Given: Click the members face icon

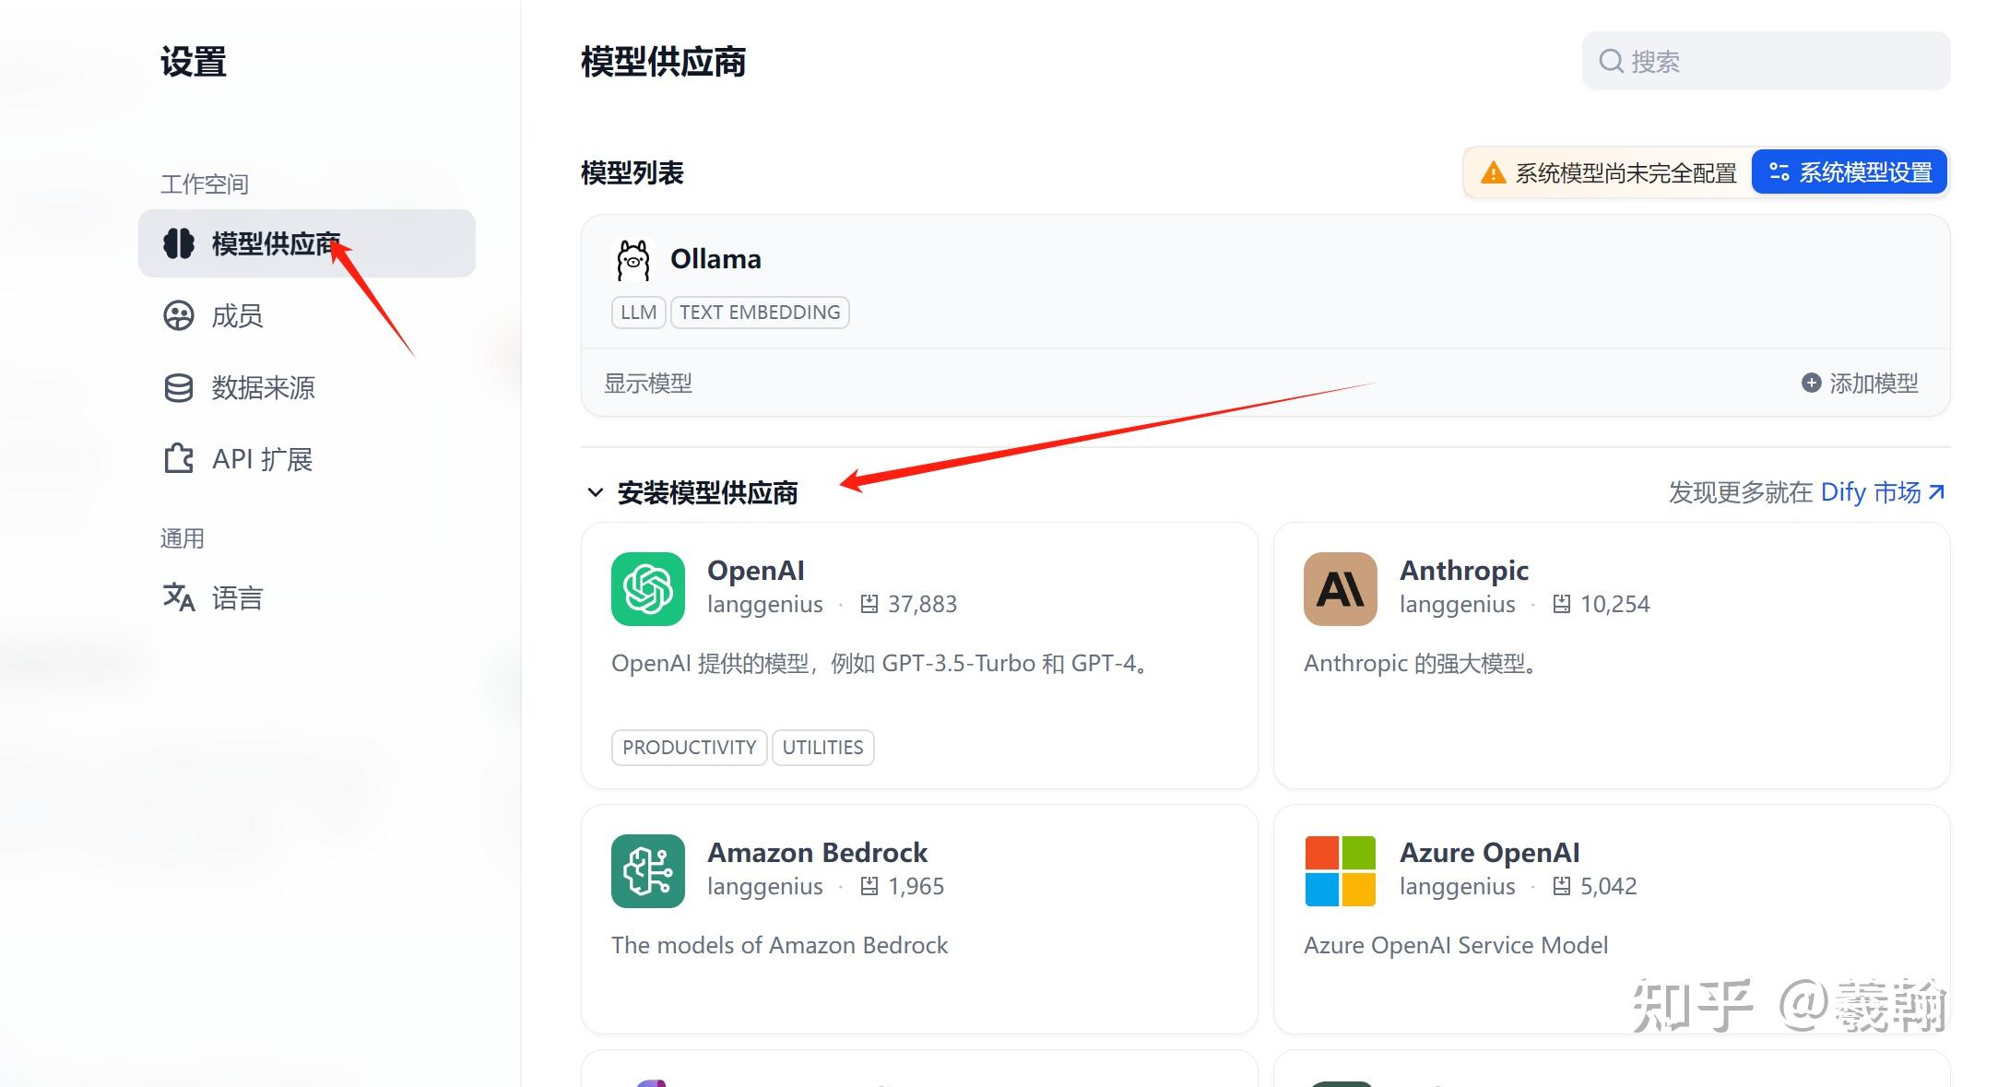Looking at the screenshot, I should (x=179, y=316).
